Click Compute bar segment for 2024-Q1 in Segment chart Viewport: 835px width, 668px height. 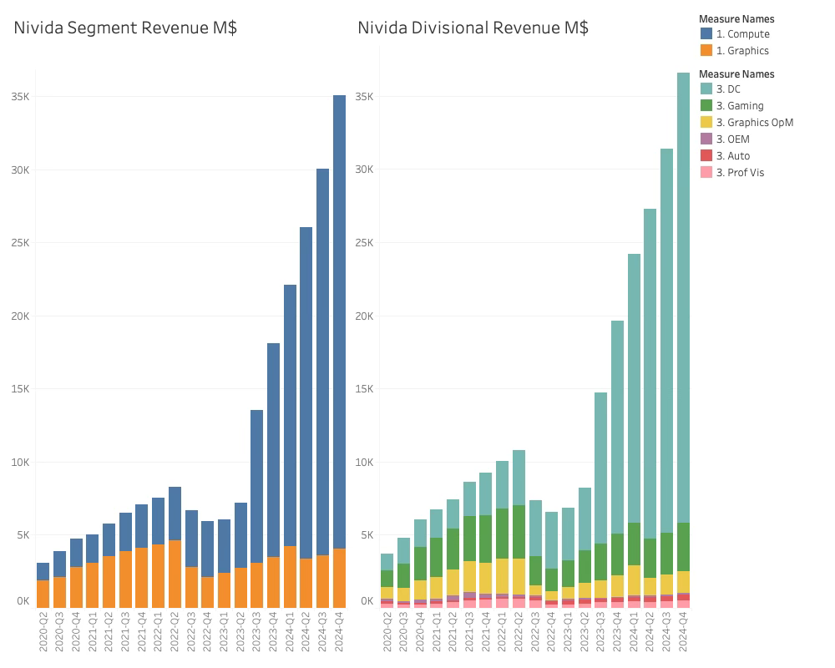tap(290, 416)
